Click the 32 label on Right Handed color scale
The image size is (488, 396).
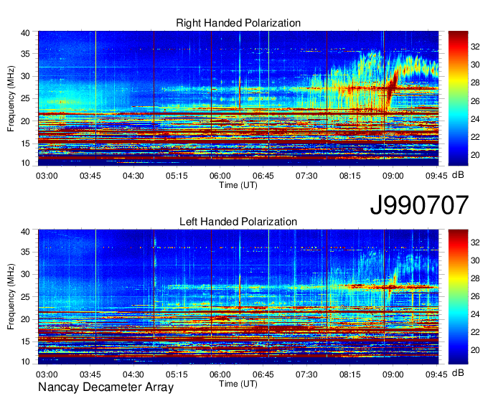coord(475,47)
